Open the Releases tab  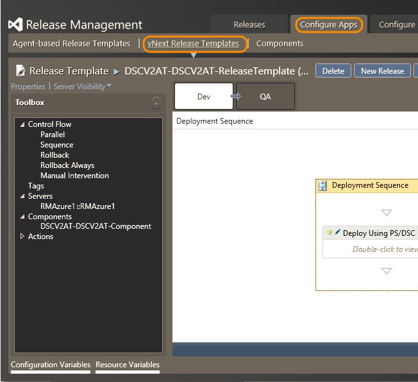coord(249,24)
